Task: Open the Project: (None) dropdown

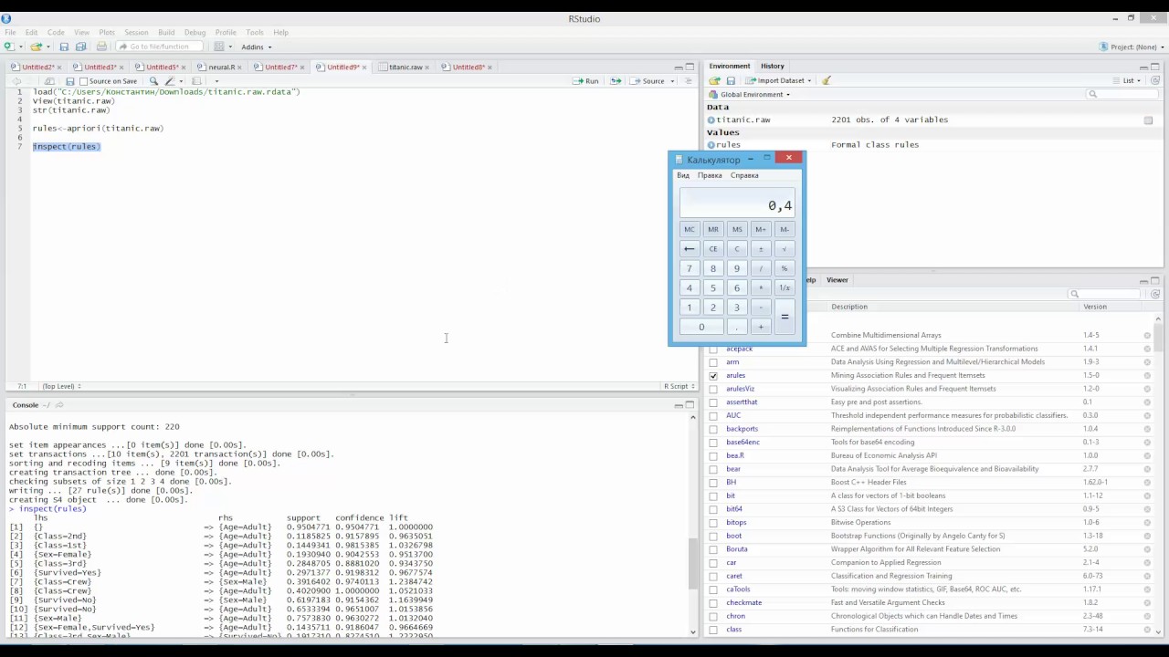Action: coord(1132,47)
